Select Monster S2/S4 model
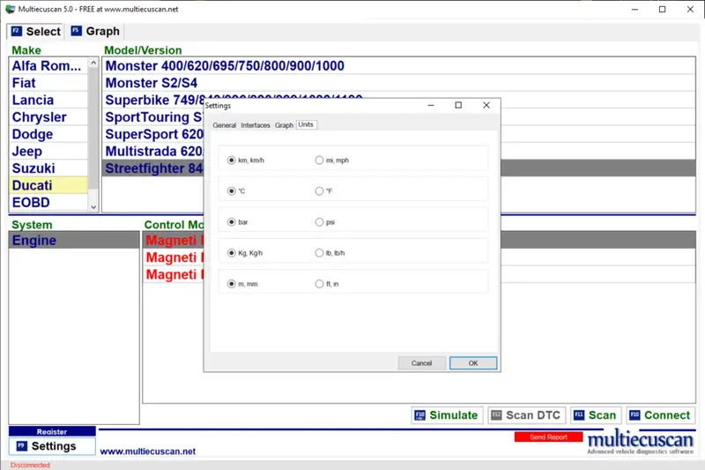 [x=399, y=83]
